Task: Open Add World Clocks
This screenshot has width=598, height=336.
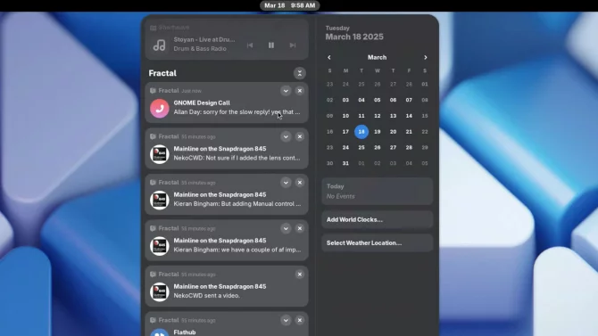Action: (x=378, y=220)
